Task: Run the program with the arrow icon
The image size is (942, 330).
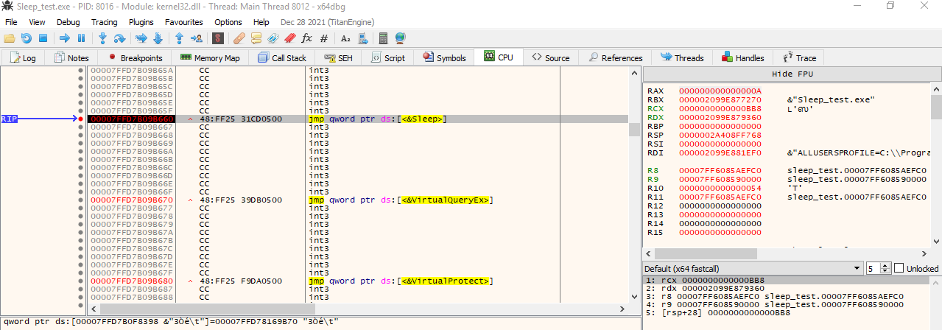Action: coord(65,38)
